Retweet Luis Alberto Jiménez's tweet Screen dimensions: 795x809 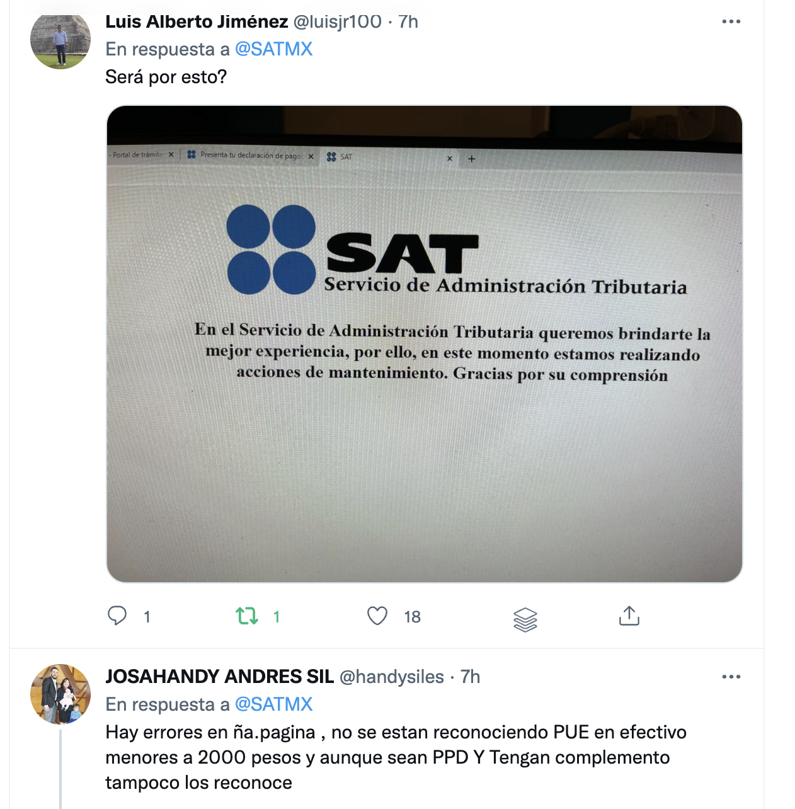tap(247, 616)
